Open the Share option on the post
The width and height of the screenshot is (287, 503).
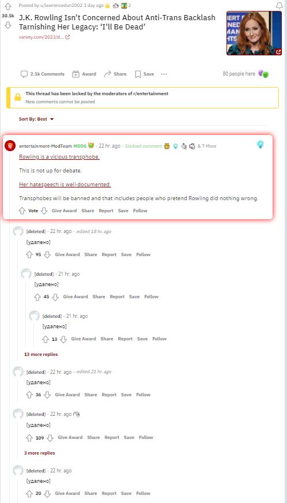pos(115,74)
